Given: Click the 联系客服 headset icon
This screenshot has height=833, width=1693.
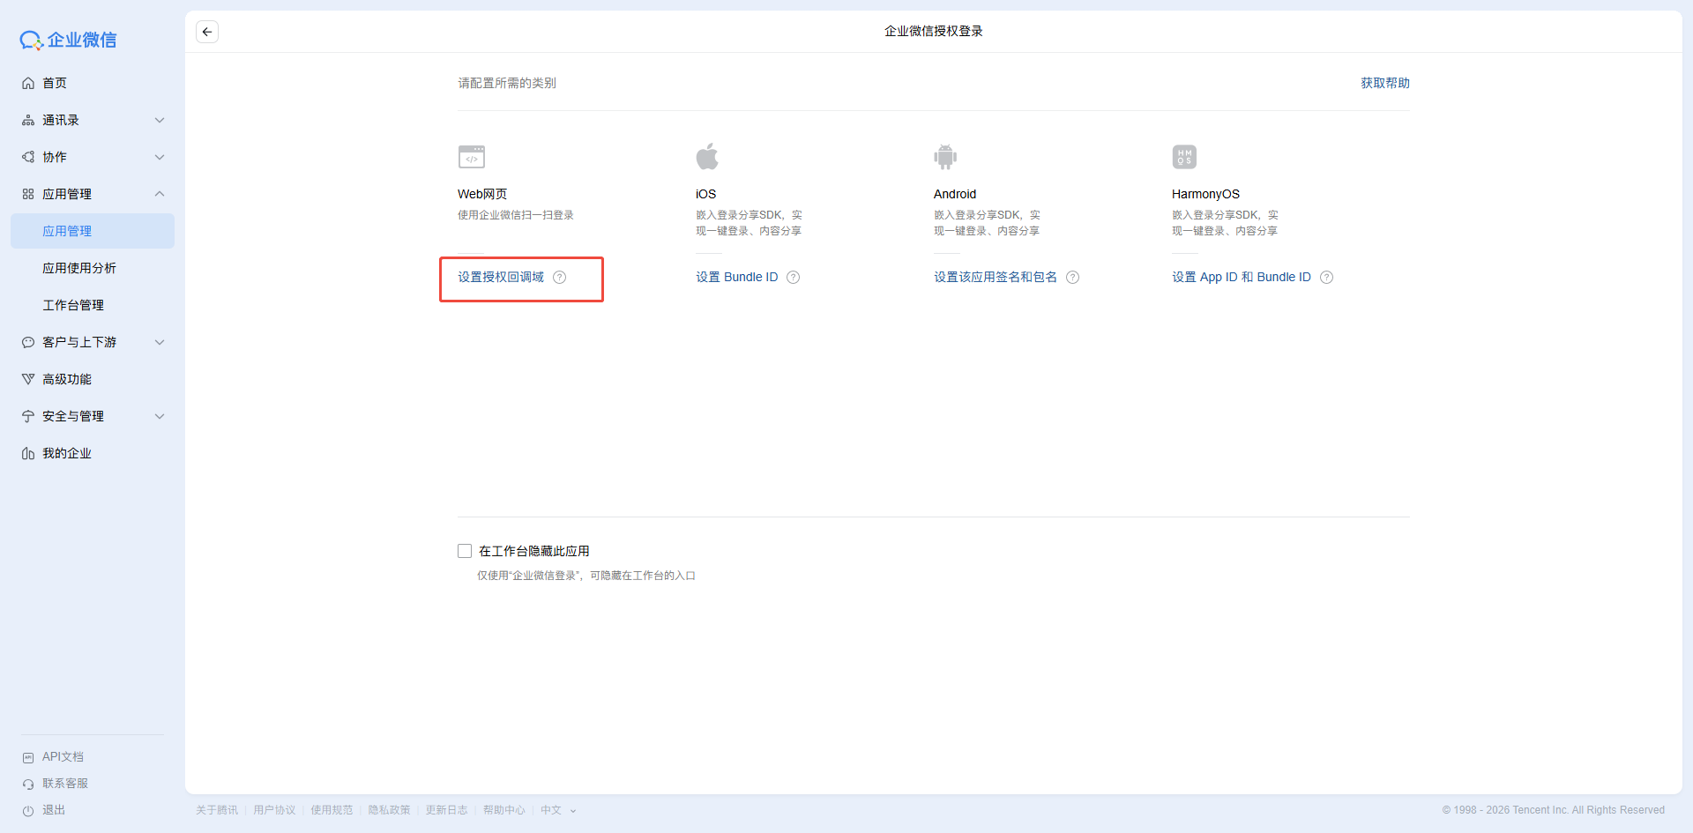Looking at the screenshot, I should [28, 784].
